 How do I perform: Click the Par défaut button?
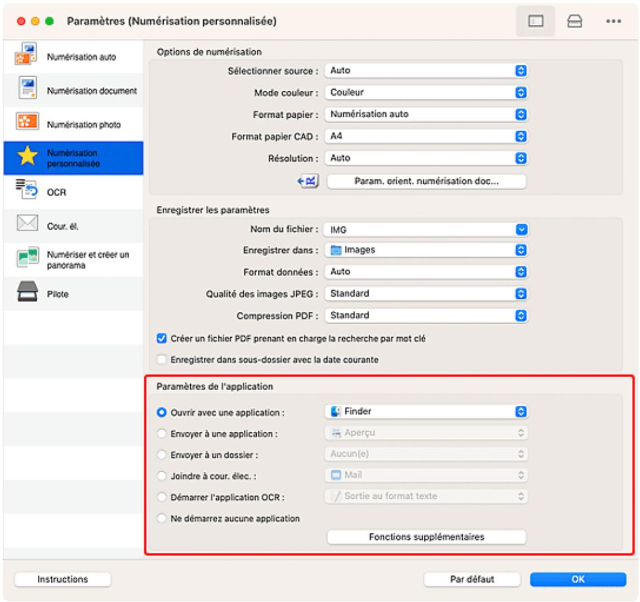tap(472, 579)
